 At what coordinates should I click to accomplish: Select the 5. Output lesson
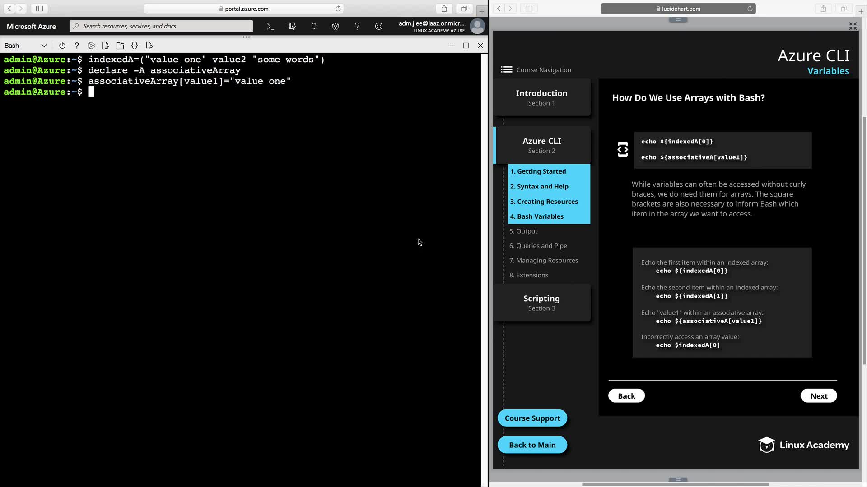click(523, 231)
